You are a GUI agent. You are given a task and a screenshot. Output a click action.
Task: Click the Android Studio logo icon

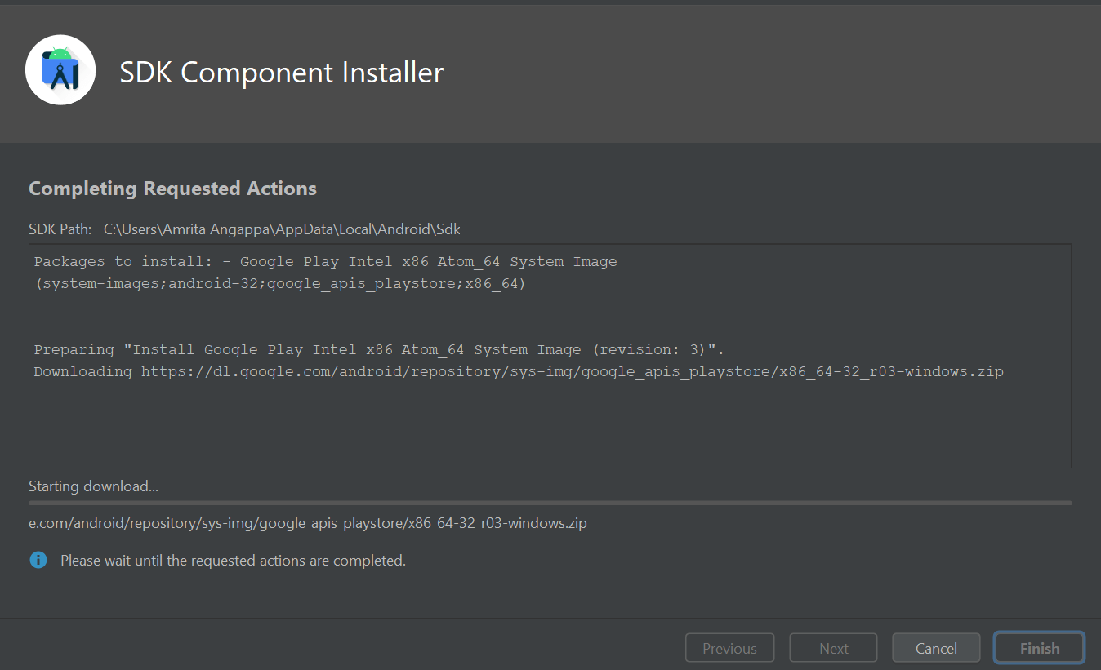[x=60, y=70]
